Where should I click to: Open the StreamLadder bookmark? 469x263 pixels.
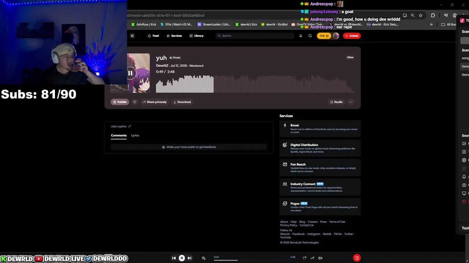click(x=214, y=24)
